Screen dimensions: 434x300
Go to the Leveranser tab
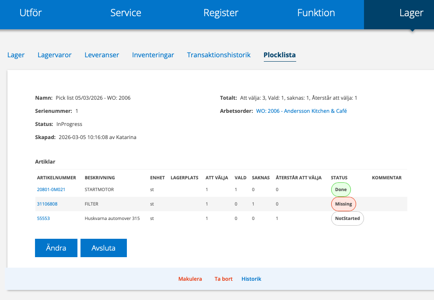coord(102,55)
